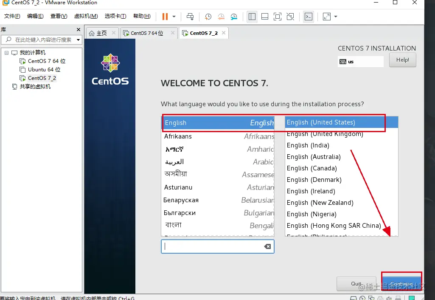
Task: Choose English (India) locale
Action: click(x=342, y=145)
